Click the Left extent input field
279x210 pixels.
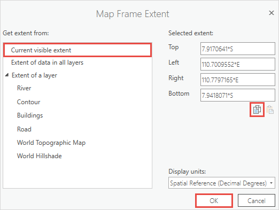tap(238, 64)
